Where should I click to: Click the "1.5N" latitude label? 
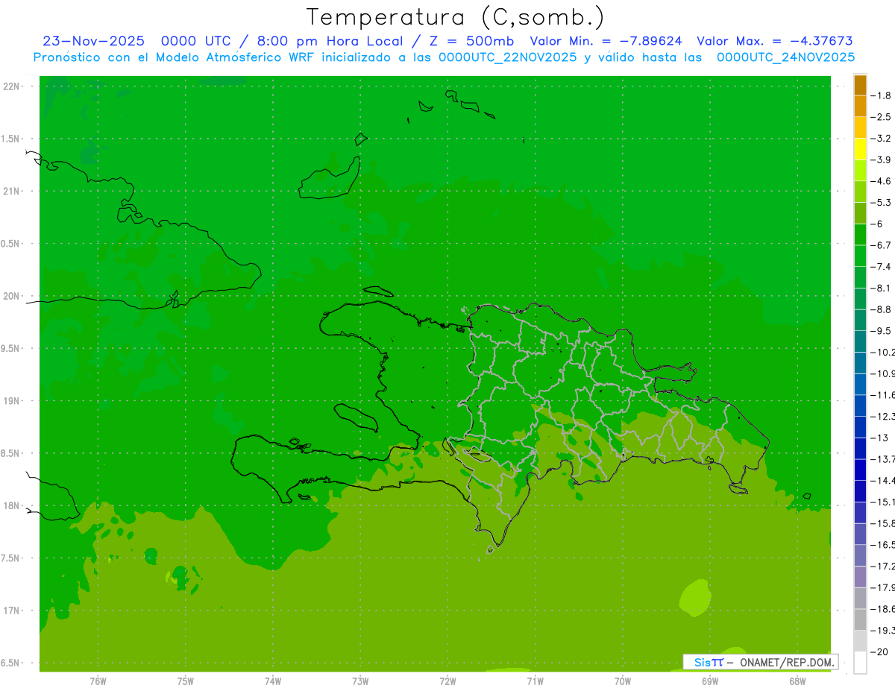coord(10,139)
